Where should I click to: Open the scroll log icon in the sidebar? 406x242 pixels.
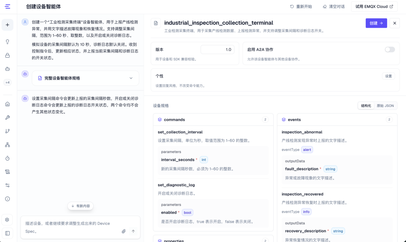coord(8,172)
